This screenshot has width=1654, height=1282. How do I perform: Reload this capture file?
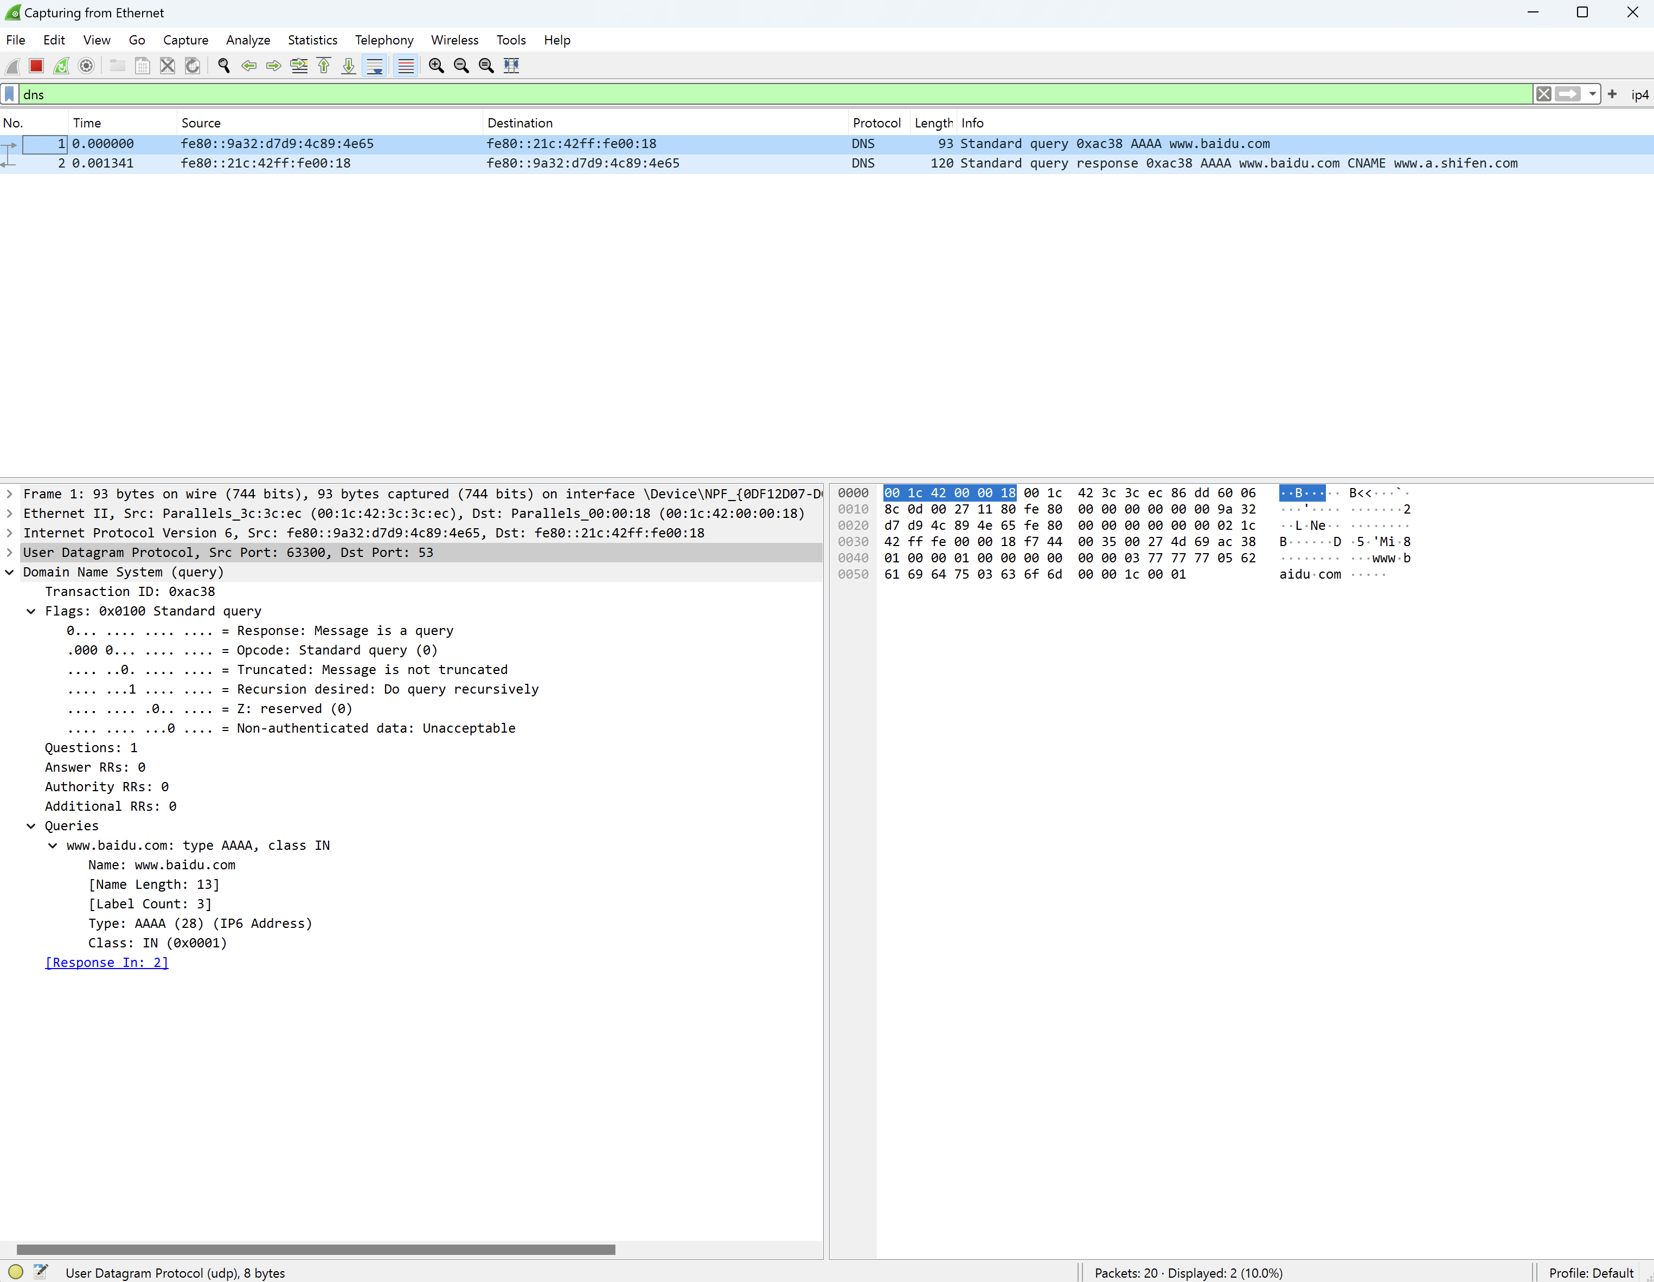click(193, 66)
